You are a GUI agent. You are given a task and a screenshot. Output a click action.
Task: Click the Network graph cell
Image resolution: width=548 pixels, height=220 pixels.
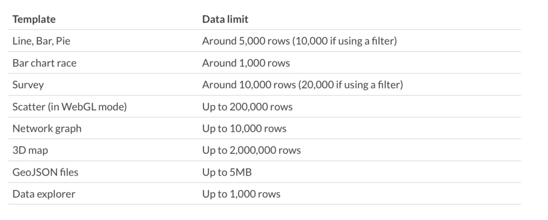47,128
